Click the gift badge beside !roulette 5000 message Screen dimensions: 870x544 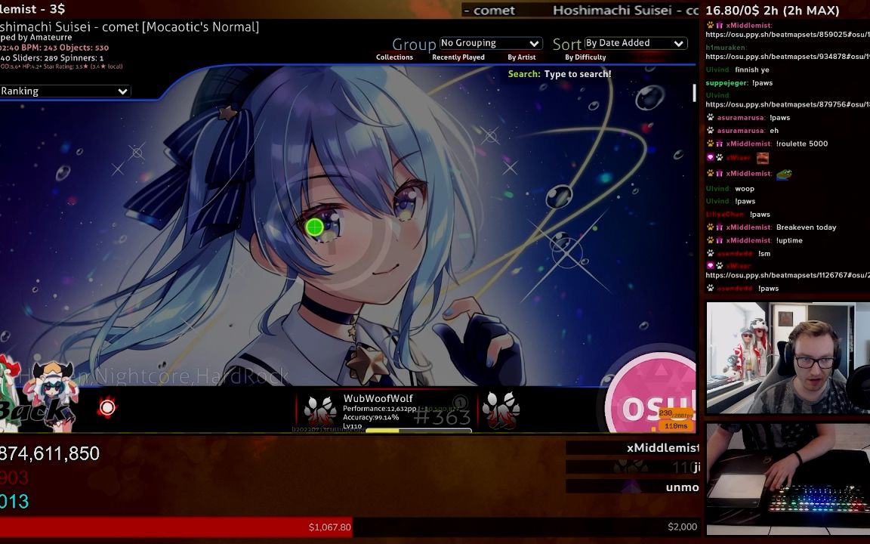pyautogui.click(x=720, y=144)
